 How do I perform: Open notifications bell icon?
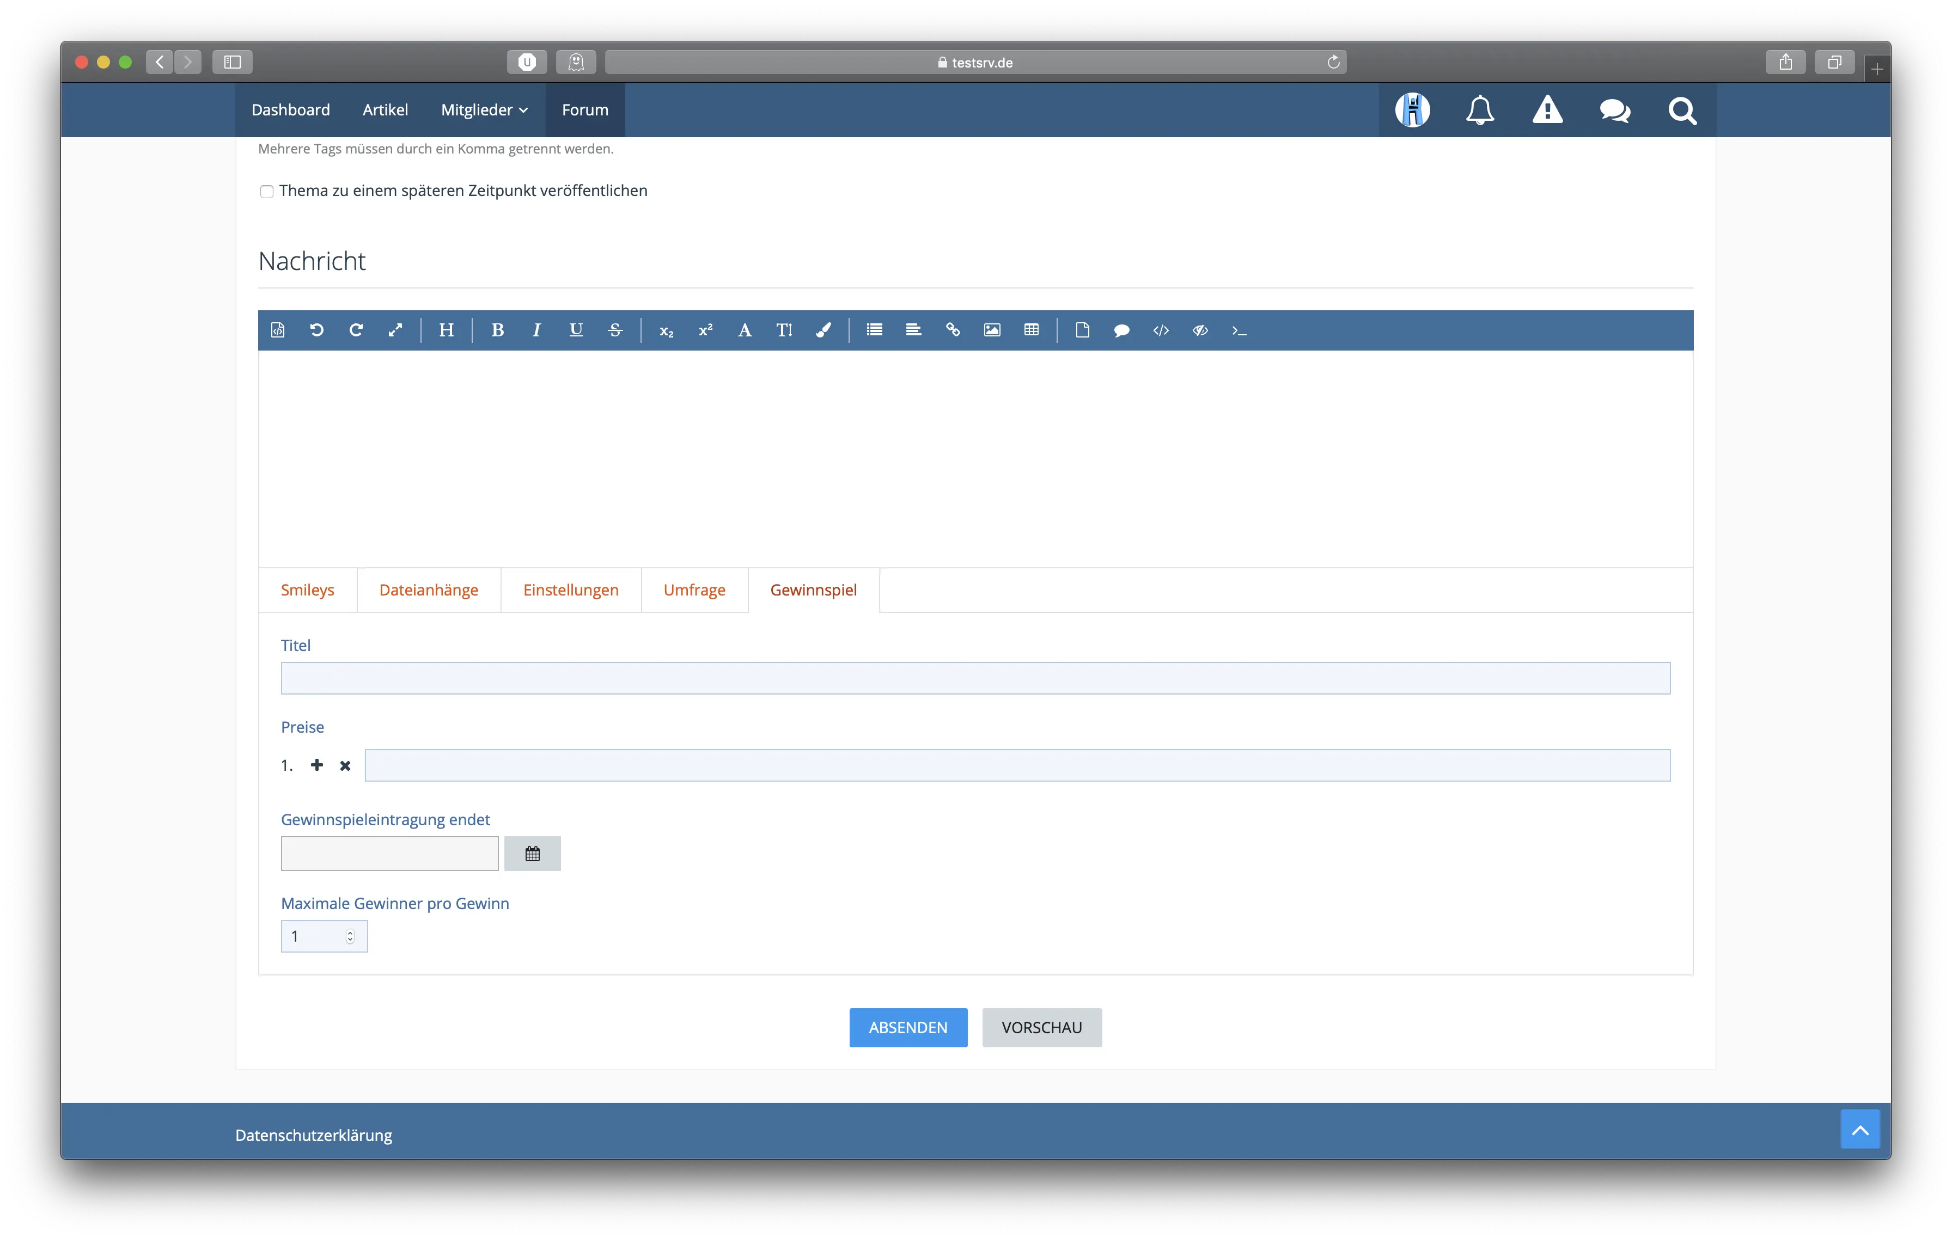click(x=1479, y=110)
